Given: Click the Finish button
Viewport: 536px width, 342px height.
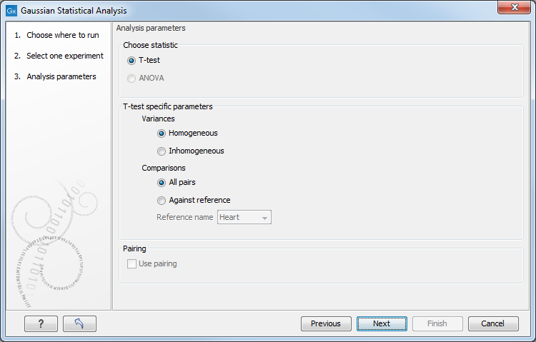Looking at the screenshot, I should (437, 323).
